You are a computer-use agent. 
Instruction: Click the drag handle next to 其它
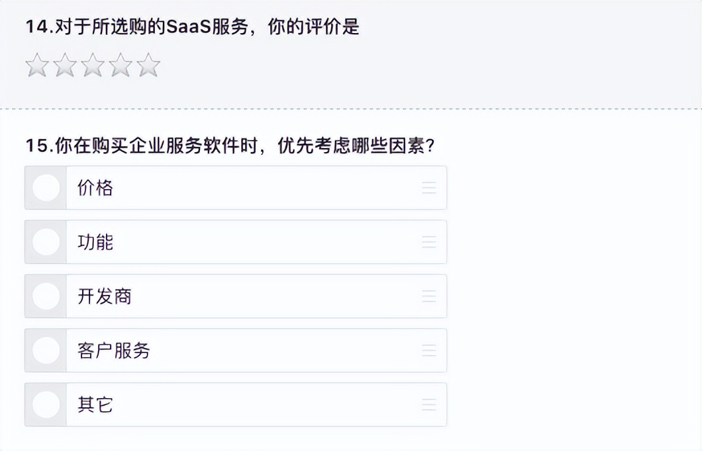point(429,404)
